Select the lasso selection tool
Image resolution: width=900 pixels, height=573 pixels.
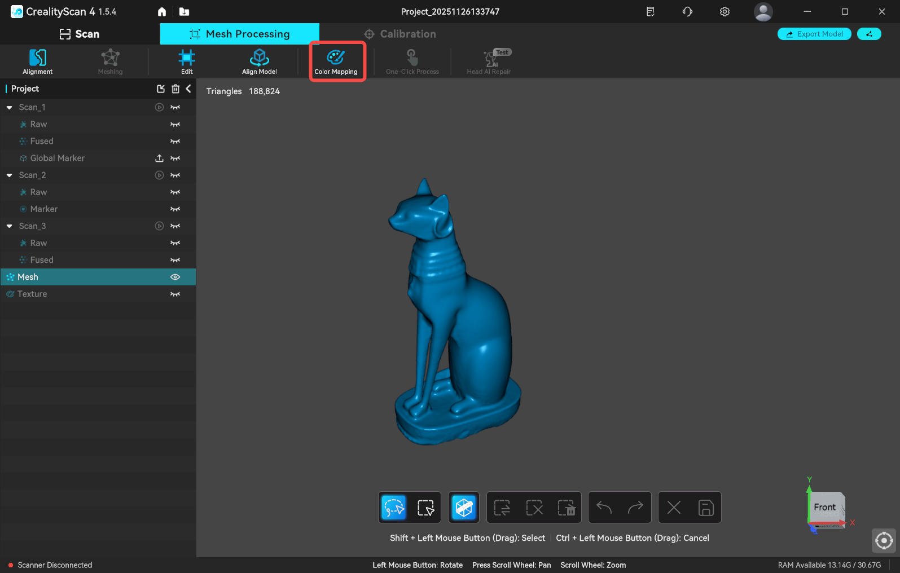394,508
